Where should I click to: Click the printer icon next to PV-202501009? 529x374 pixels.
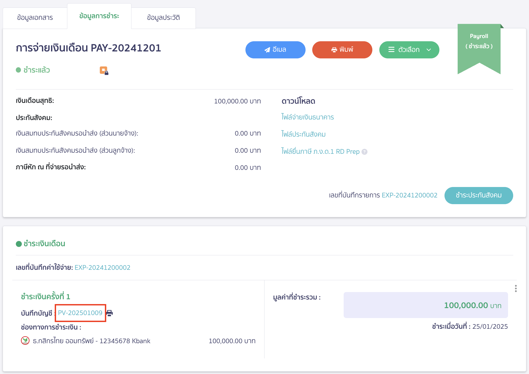click(109, 313)
